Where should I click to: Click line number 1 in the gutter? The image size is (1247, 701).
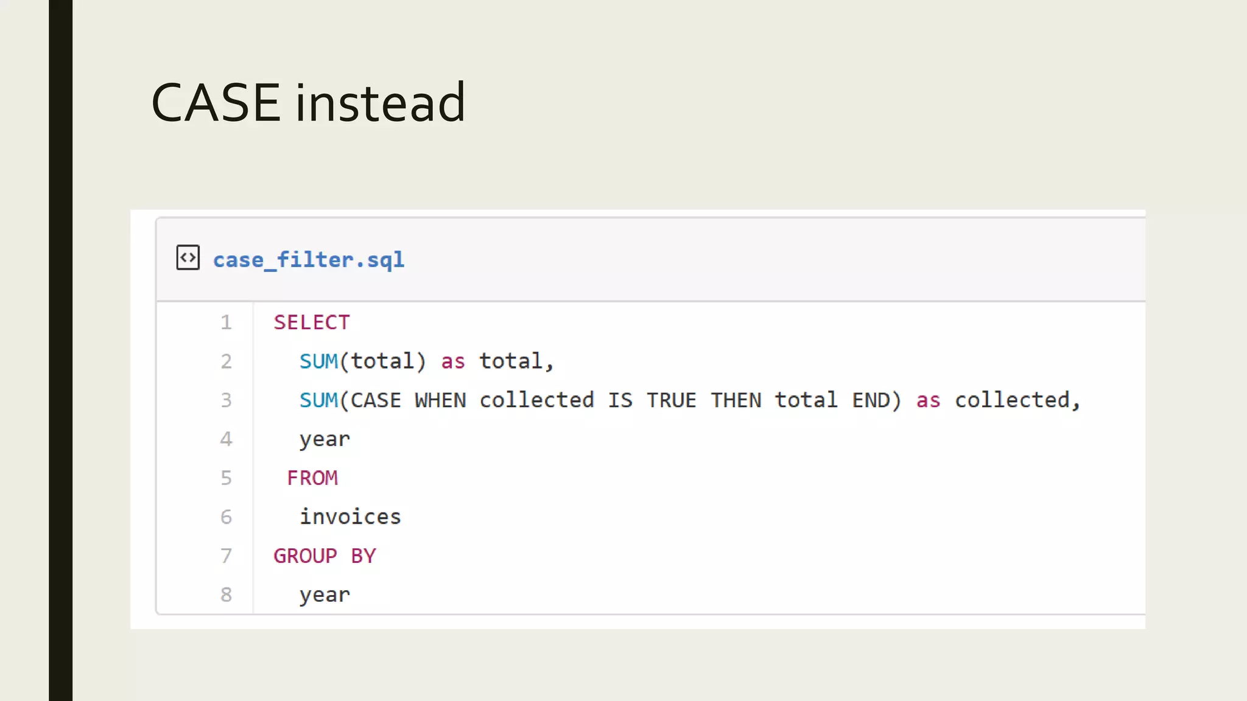pyautogui.click(x=226, y=322)
